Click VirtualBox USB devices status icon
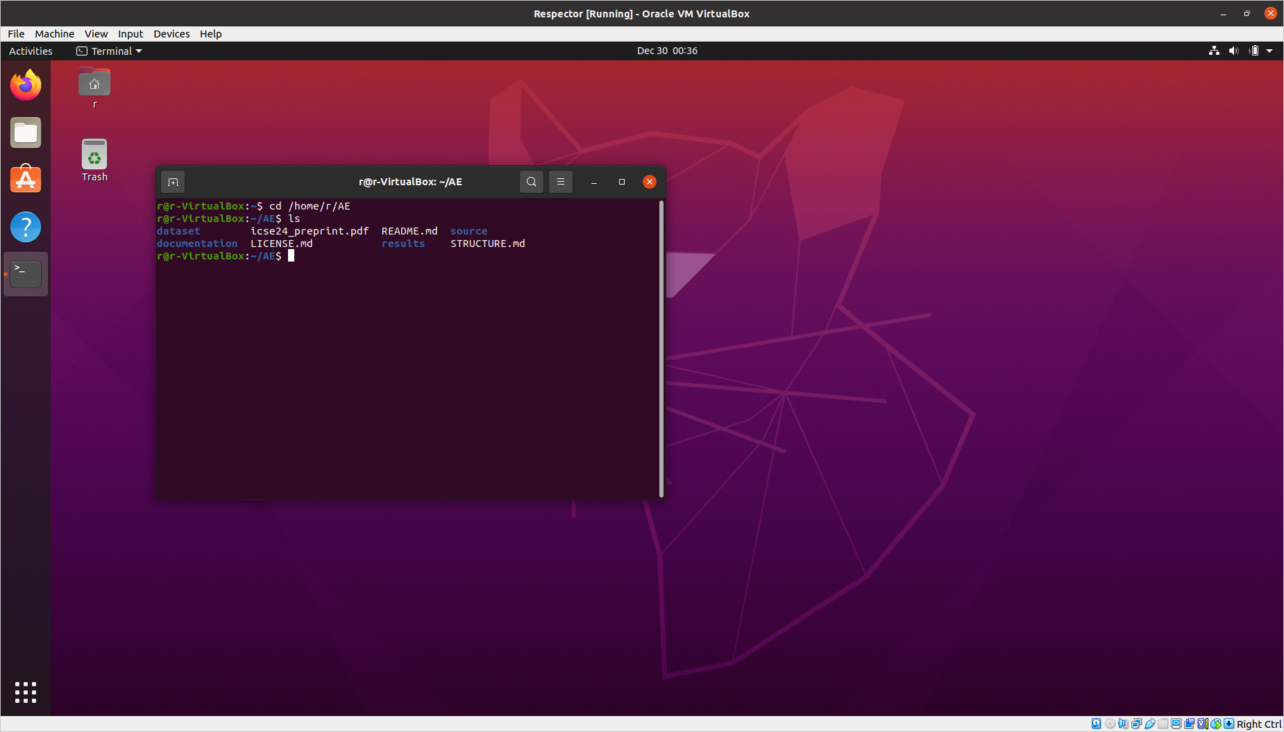This screenshot has height=732, width=1284. pos(1149,724)
